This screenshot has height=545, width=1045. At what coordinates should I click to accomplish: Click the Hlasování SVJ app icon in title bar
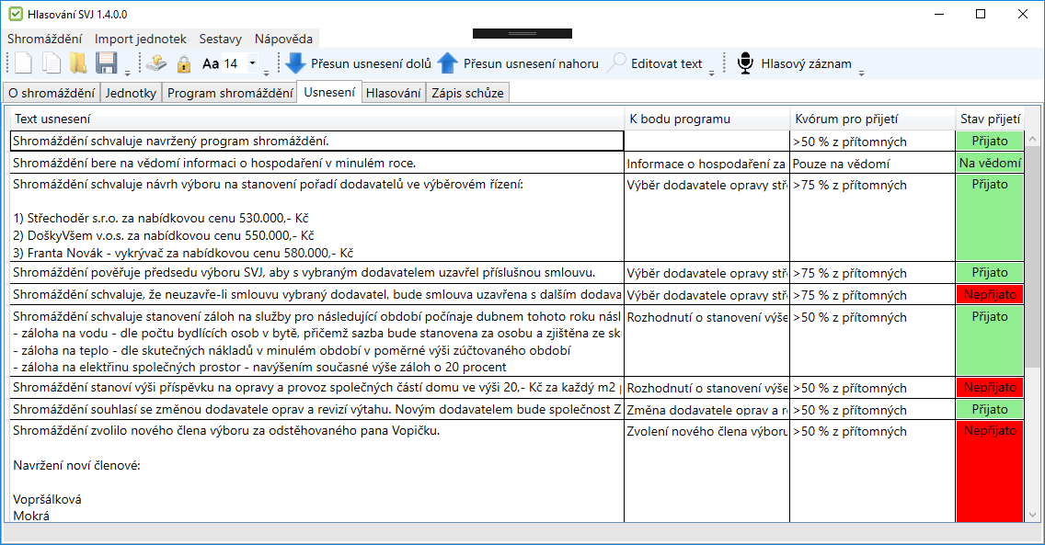pos(16,14)
